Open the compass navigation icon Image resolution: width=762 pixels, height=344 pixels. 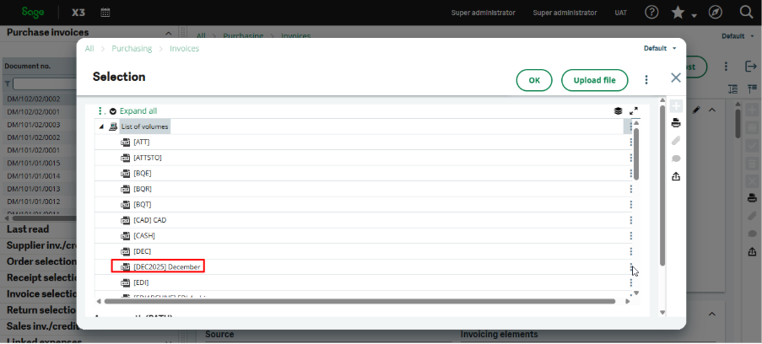pyautogui.click(x=716, y=13)
